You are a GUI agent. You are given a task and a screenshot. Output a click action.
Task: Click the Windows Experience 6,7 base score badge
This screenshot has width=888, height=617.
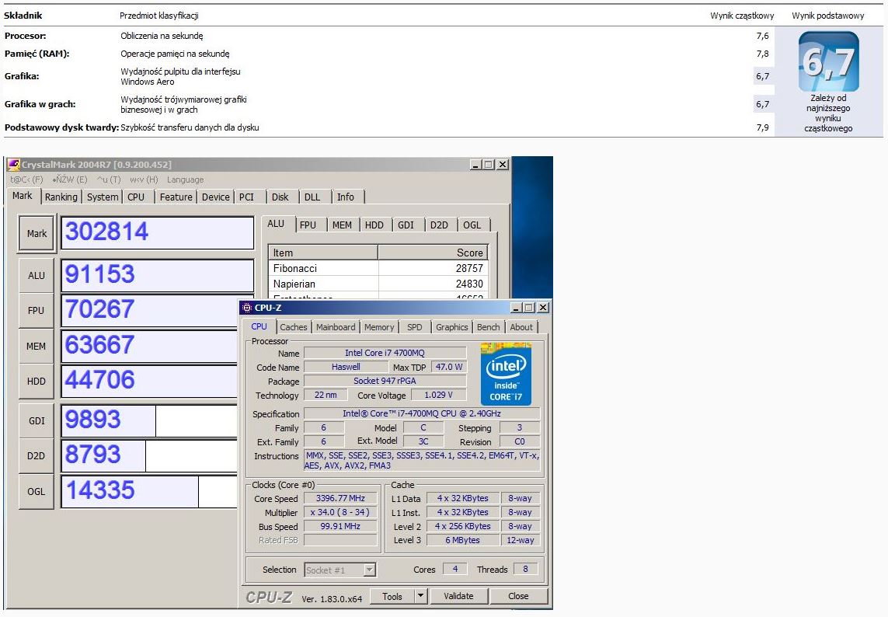(828, 61)
